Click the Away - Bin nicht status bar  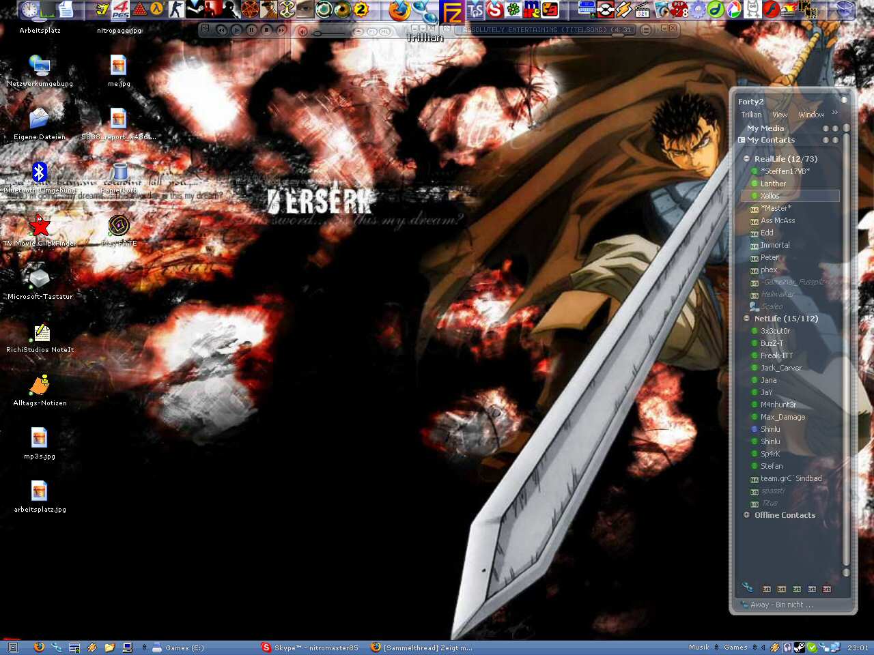[x=793, y=605]
